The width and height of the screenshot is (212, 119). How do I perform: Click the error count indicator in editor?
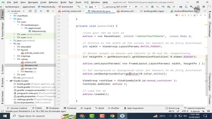[178, 15]
